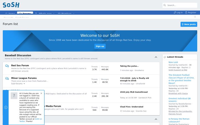
Task: Click the Minor League Forums chat icon
Action: (7, 78)
